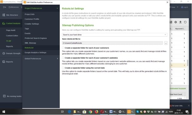This screenshot has height=115, width=192.
Task: Open File menu in main window
Action: tap(4, 7)
